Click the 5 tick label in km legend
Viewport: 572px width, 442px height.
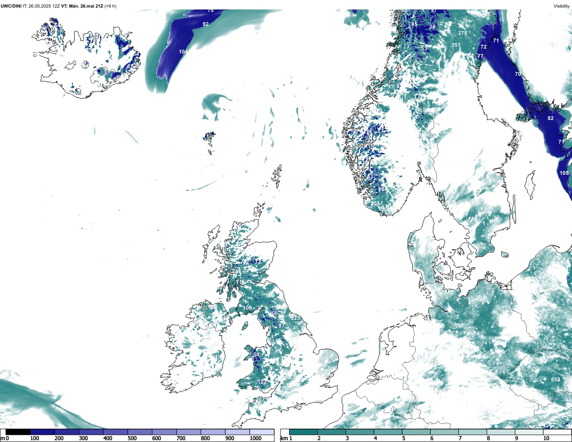(404, 438)
